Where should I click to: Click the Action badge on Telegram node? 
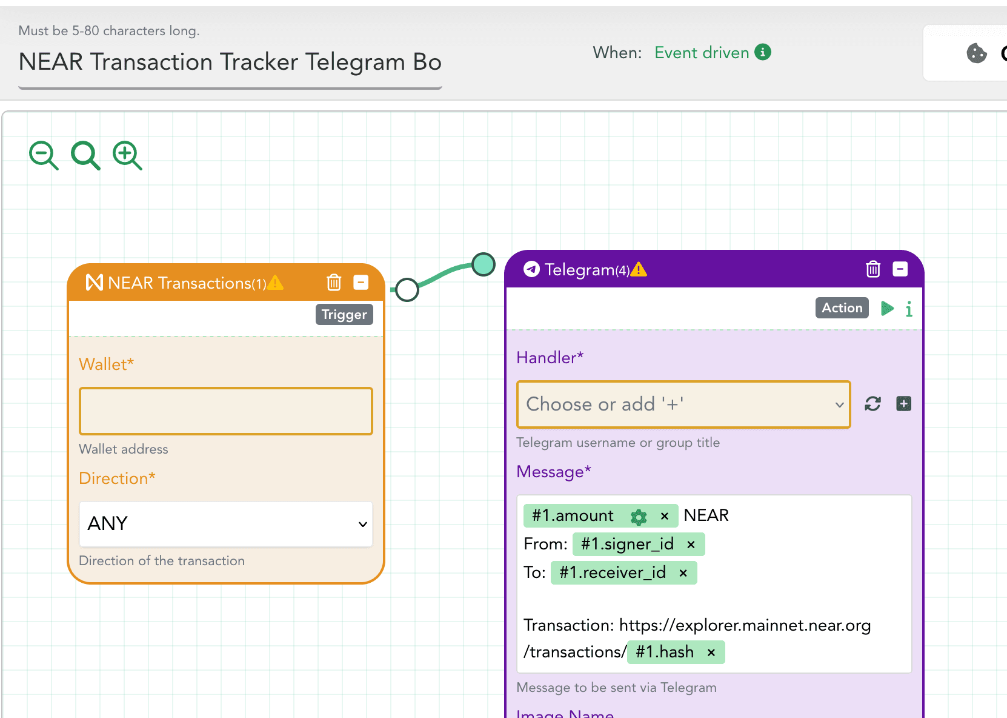click(x=842, y=307)
